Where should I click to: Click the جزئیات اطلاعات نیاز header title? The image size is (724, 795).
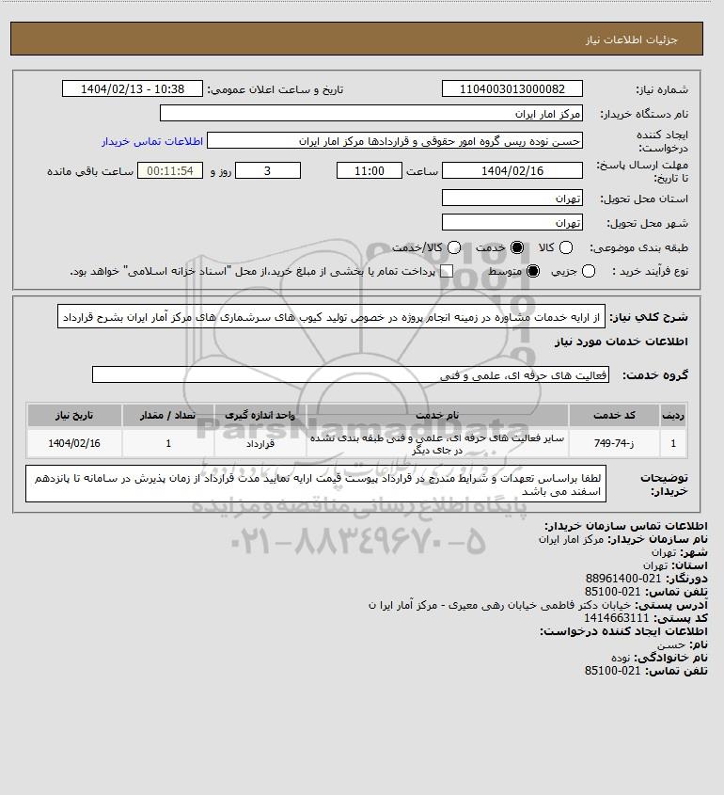tap(631, 40)
